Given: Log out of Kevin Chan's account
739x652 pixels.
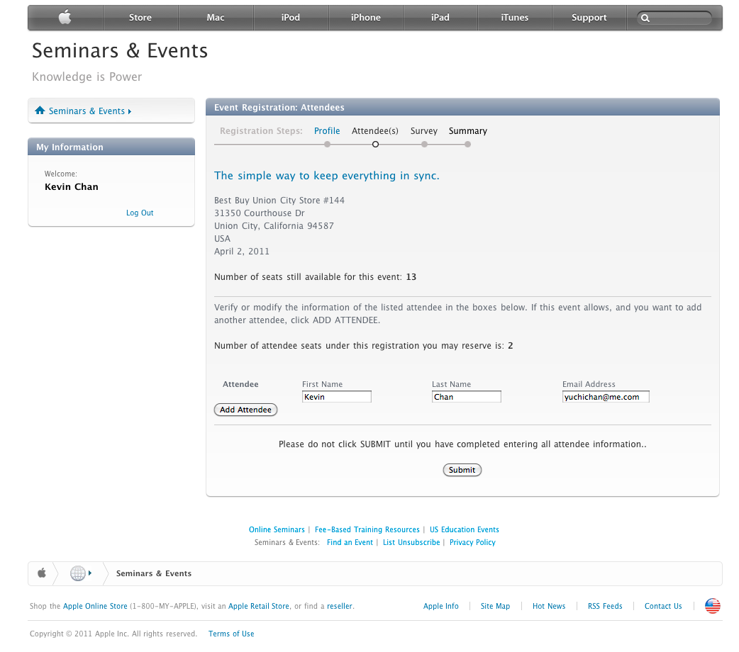Looking at the screenshot, I should (140, 213).
